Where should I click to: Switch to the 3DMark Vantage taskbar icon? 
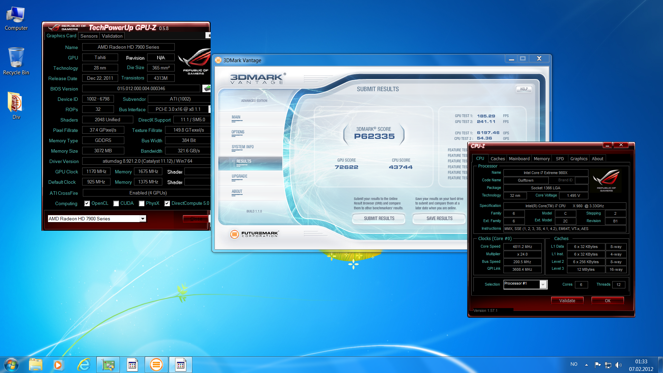pyautogui.click(x=156, y=365)
